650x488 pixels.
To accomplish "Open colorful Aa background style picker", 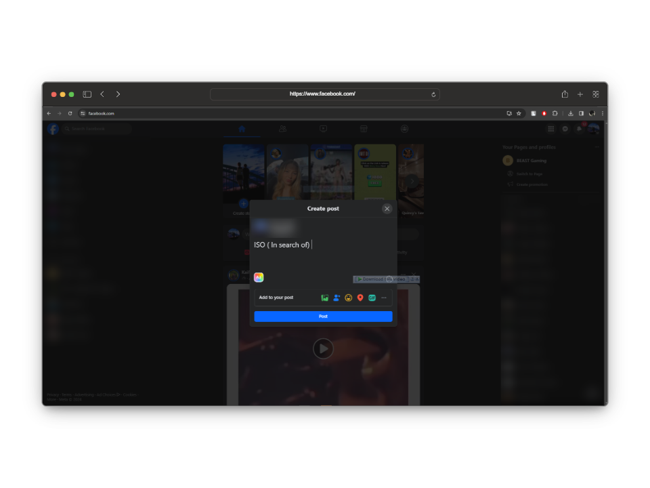I will pos(259,277).
